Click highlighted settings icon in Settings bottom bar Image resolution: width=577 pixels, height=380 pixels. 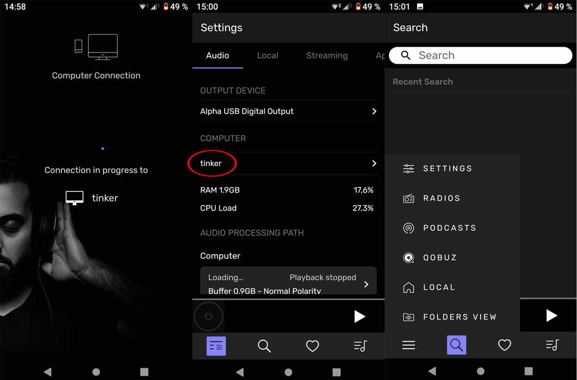[216, 346]
